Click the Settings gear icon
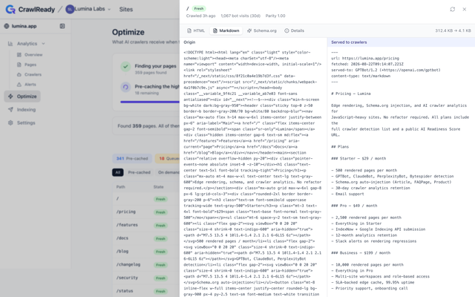475x297 pixels. tap(10, 123)
